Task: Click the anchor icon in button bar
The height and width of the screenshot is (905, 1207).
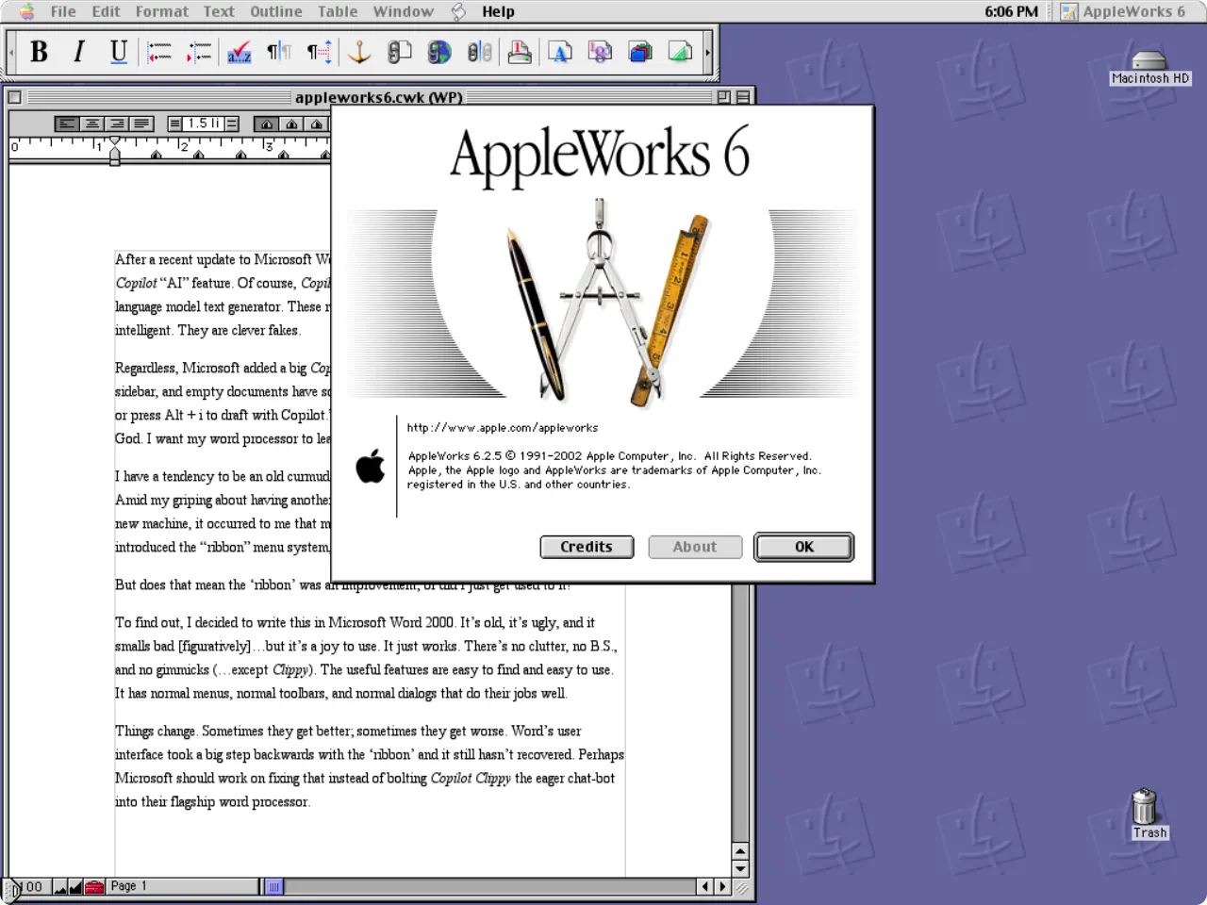Action: pos(359,52)
